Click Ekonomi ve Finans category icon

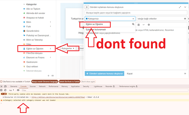point(24,57)
